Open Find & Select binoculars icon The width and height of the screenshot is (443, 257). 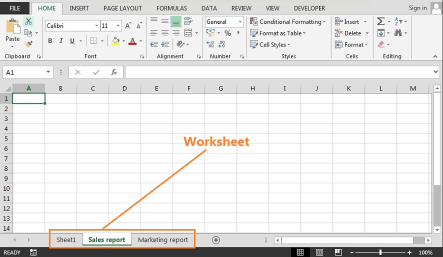pyautogui.click(x=398, y=33)
